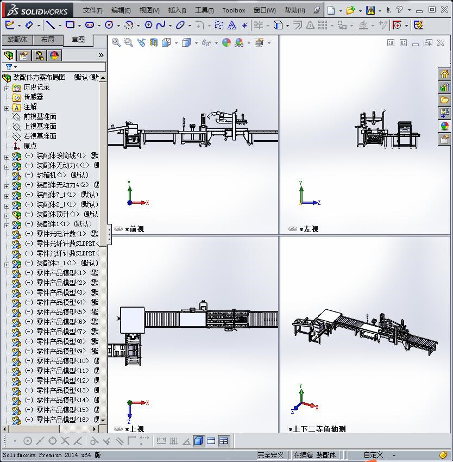Screen dimensions: 453x462
Task: Select the Line sketch tool
Action: [x=50, y=25]
